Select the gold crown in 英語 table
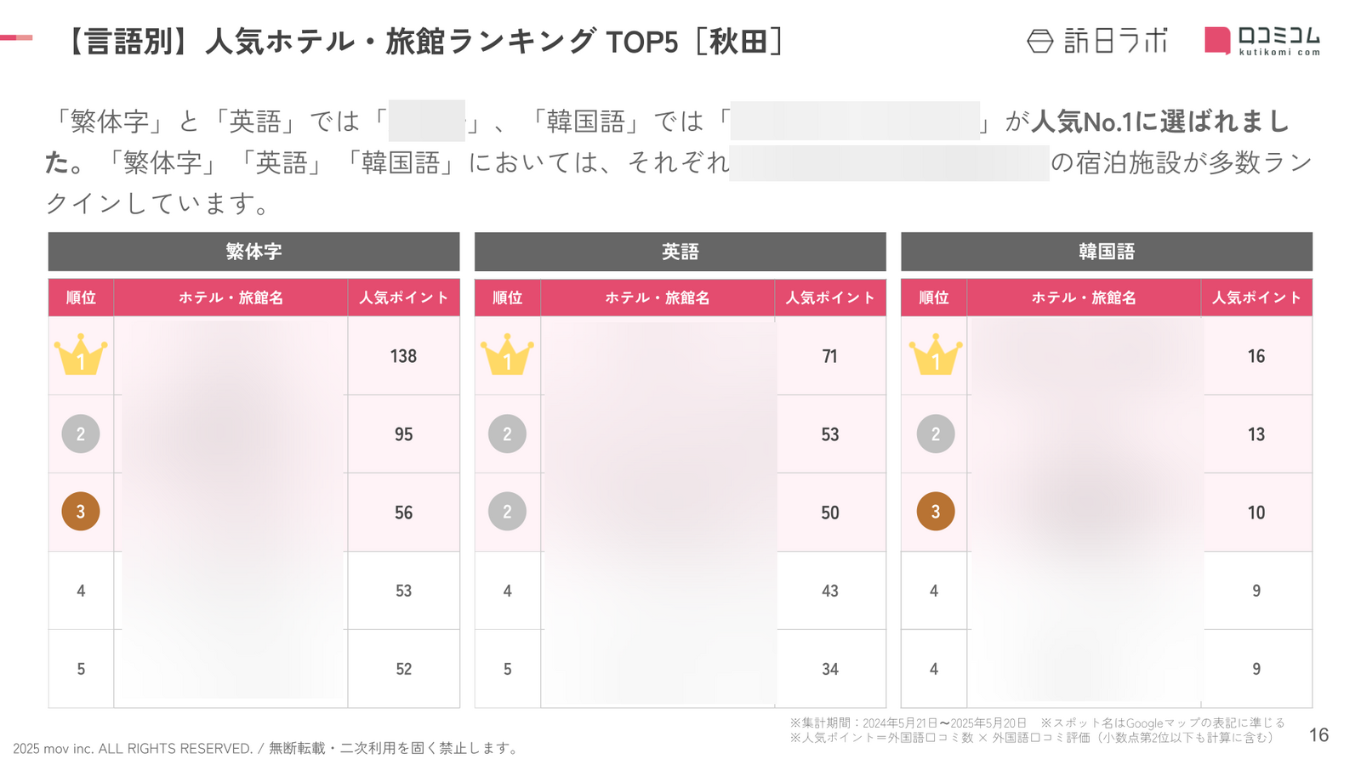Viewport: 1361px width, 765px height. point(507,354)
